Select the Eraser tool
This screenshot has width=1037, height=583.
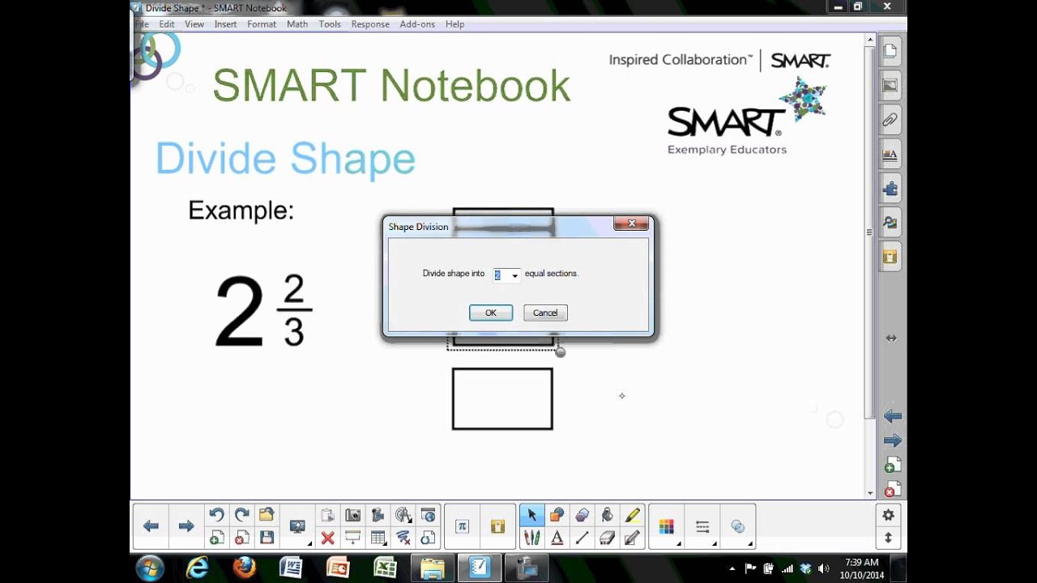(607, 538)
